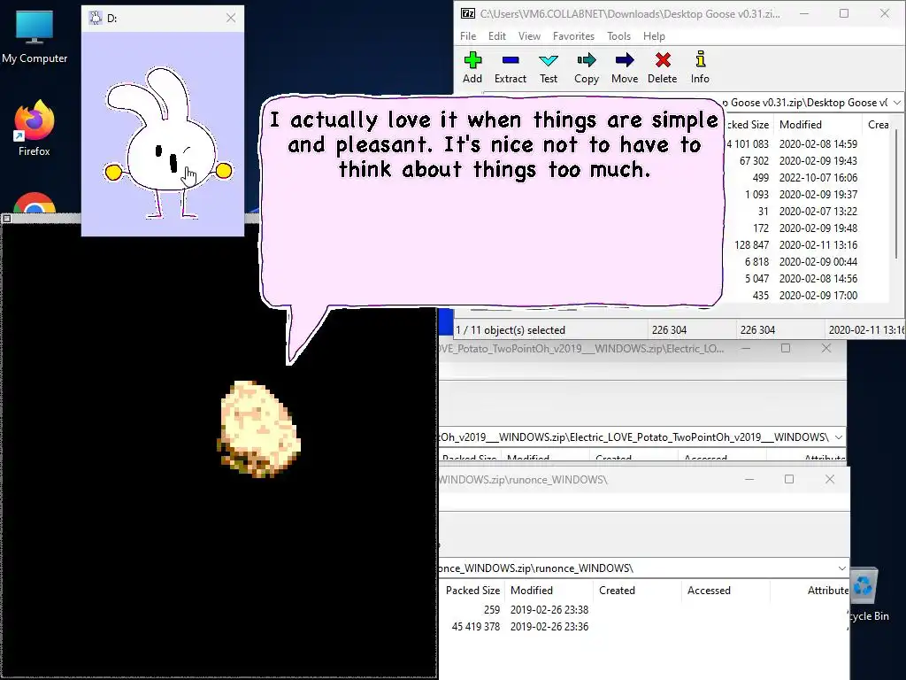Viewport: 906px width, 680px height.
Task: Open the Favorites menu
Action: (573, 35)
